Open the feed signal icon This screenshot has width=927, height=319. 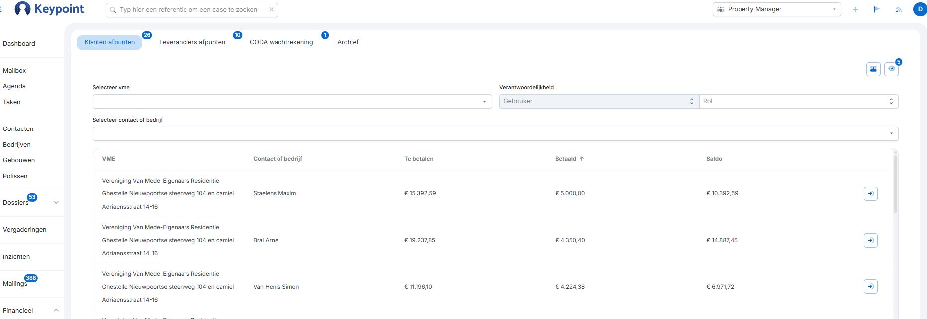(898, 9)
